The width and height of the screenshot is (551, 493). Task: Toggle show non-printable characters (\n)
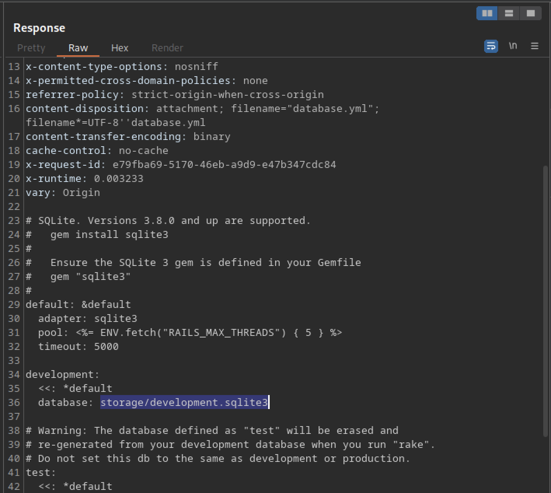click(513, 46)
